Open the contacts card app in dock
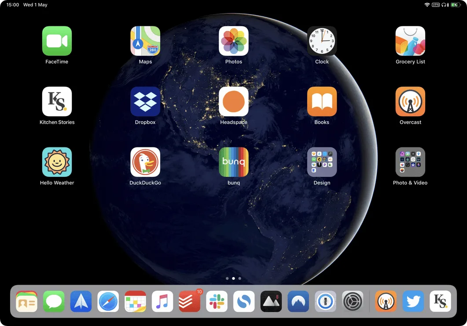The image size is (467, 326). click(x=26, y=301)
